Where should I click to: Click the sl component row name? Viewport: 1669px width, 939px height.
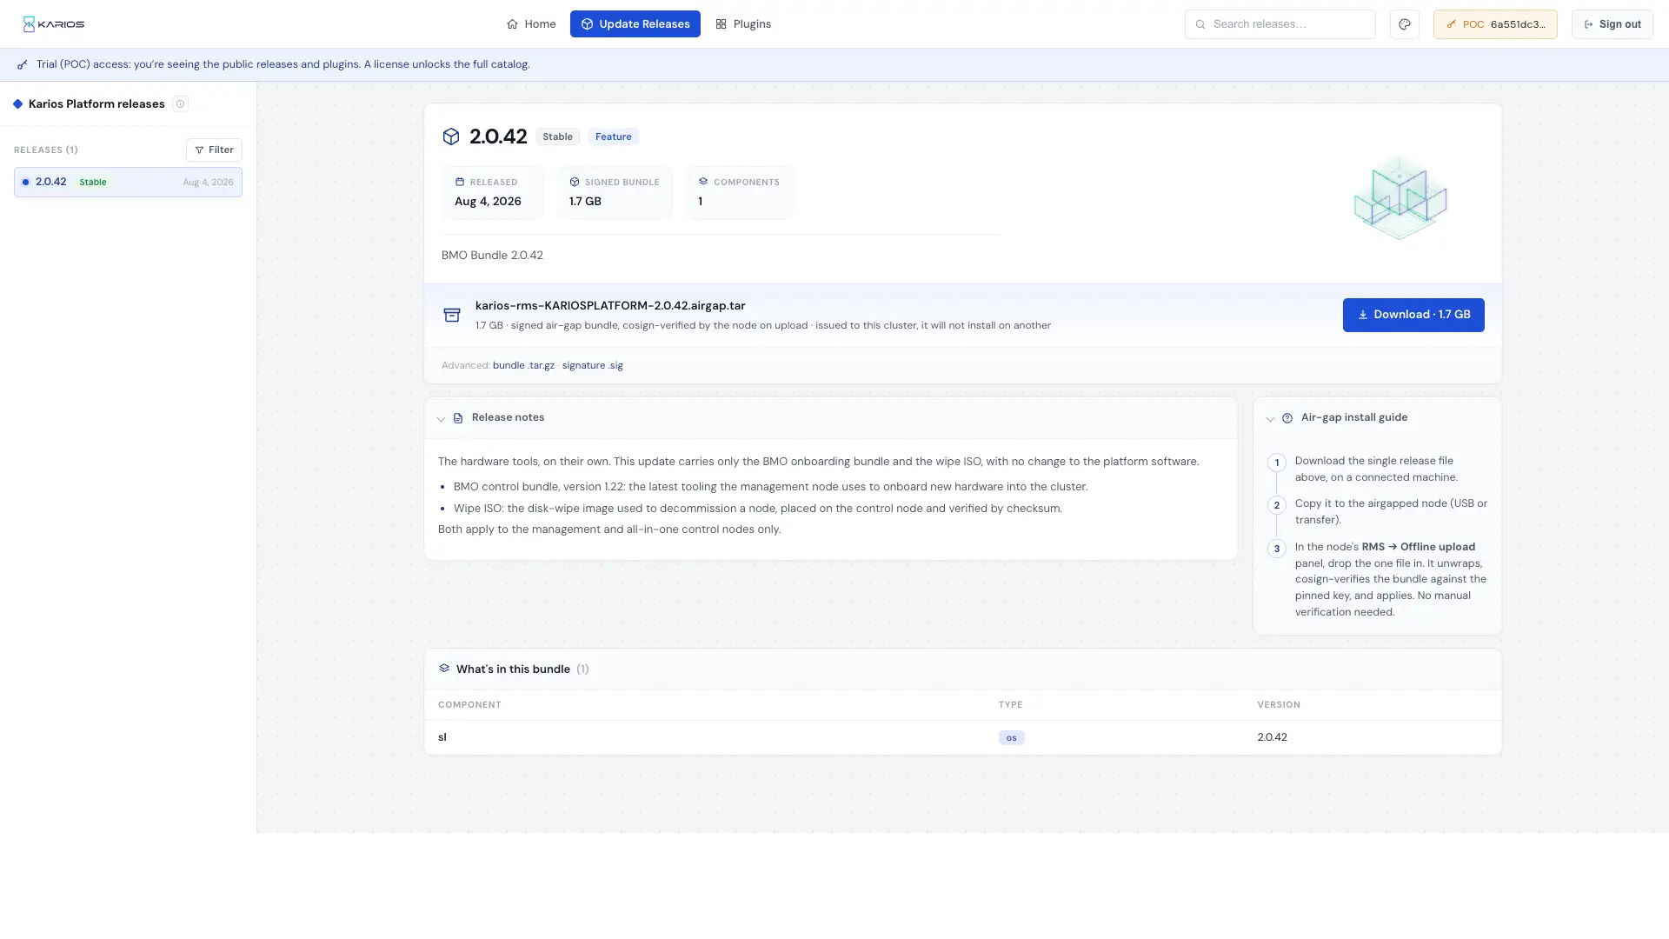tap(442, 737)
